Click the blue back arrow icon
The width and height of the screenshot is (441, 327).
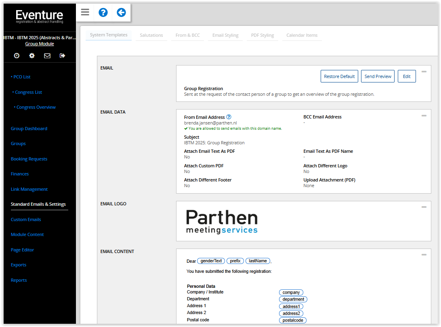click(121, 12)
